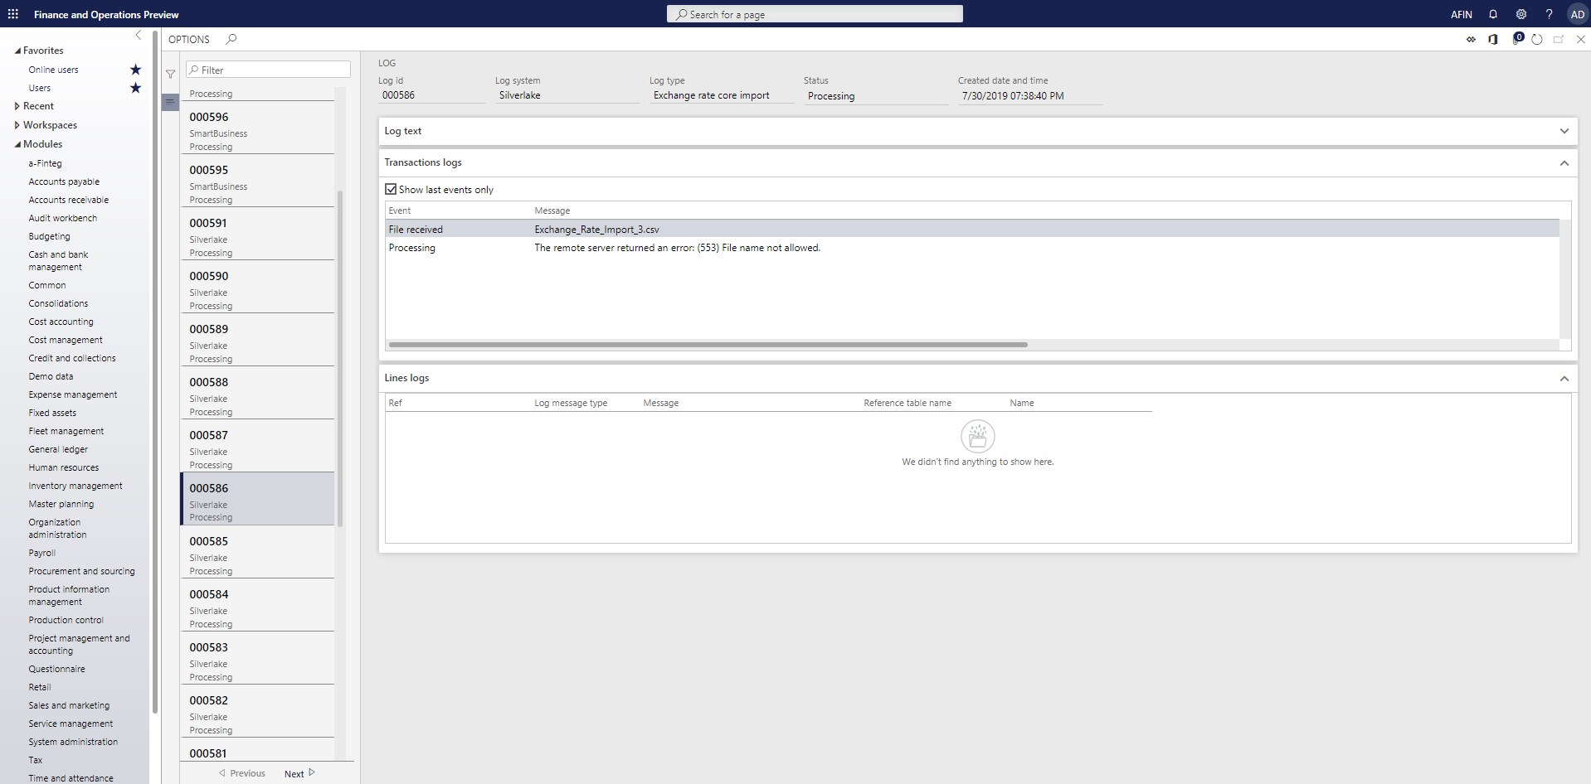The height and width of the screenshot is (784, 1591).
Task: Toggle the list pane hamburger button
Action: click(x=170, y=102)
